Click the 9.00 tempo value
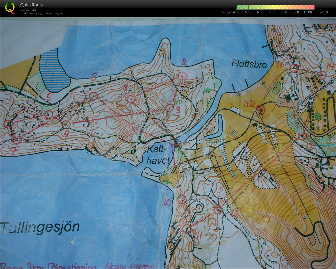336x269 pixels. (x=296, y=12)
